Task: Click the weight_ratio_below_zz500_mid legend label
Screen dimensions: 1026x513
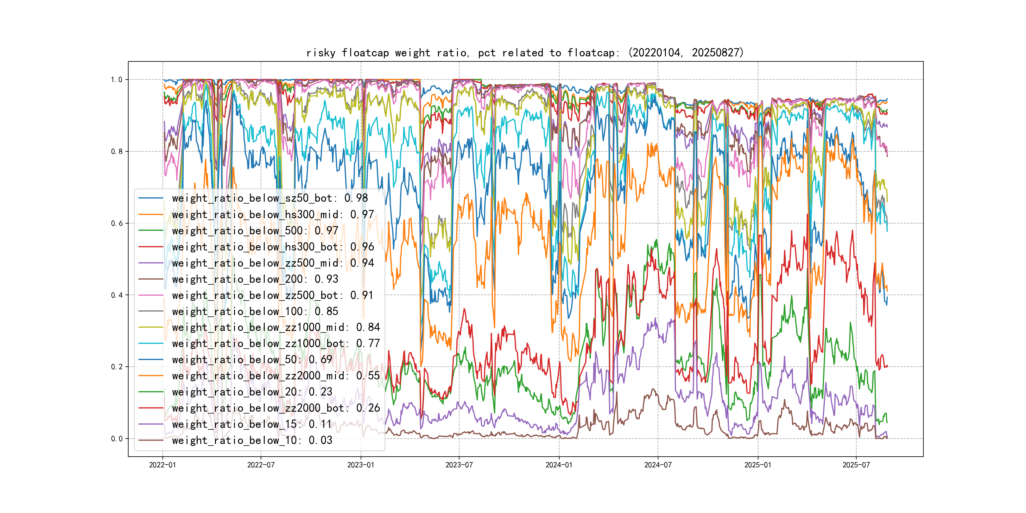Action: coord(273,263)
